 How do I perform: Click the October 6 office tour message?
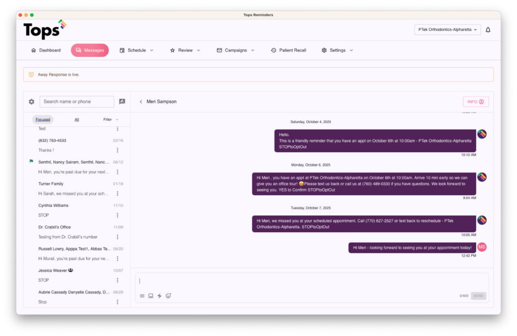click(x=363, y=184)
